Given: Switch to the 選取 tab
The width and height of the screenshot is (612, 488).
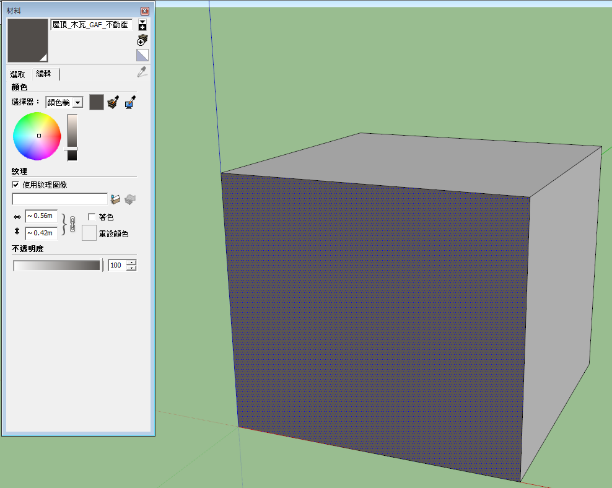Looking at the screenshot, I should [18, 74].
